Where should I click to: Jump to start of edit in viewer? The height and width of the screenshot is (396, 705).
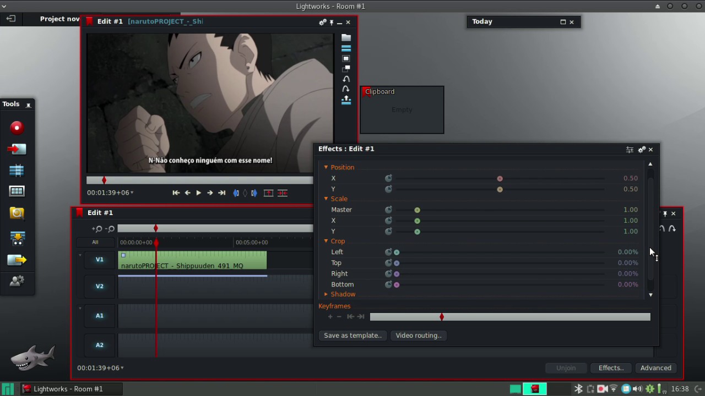pyautogui.click(x=176, y=193)
